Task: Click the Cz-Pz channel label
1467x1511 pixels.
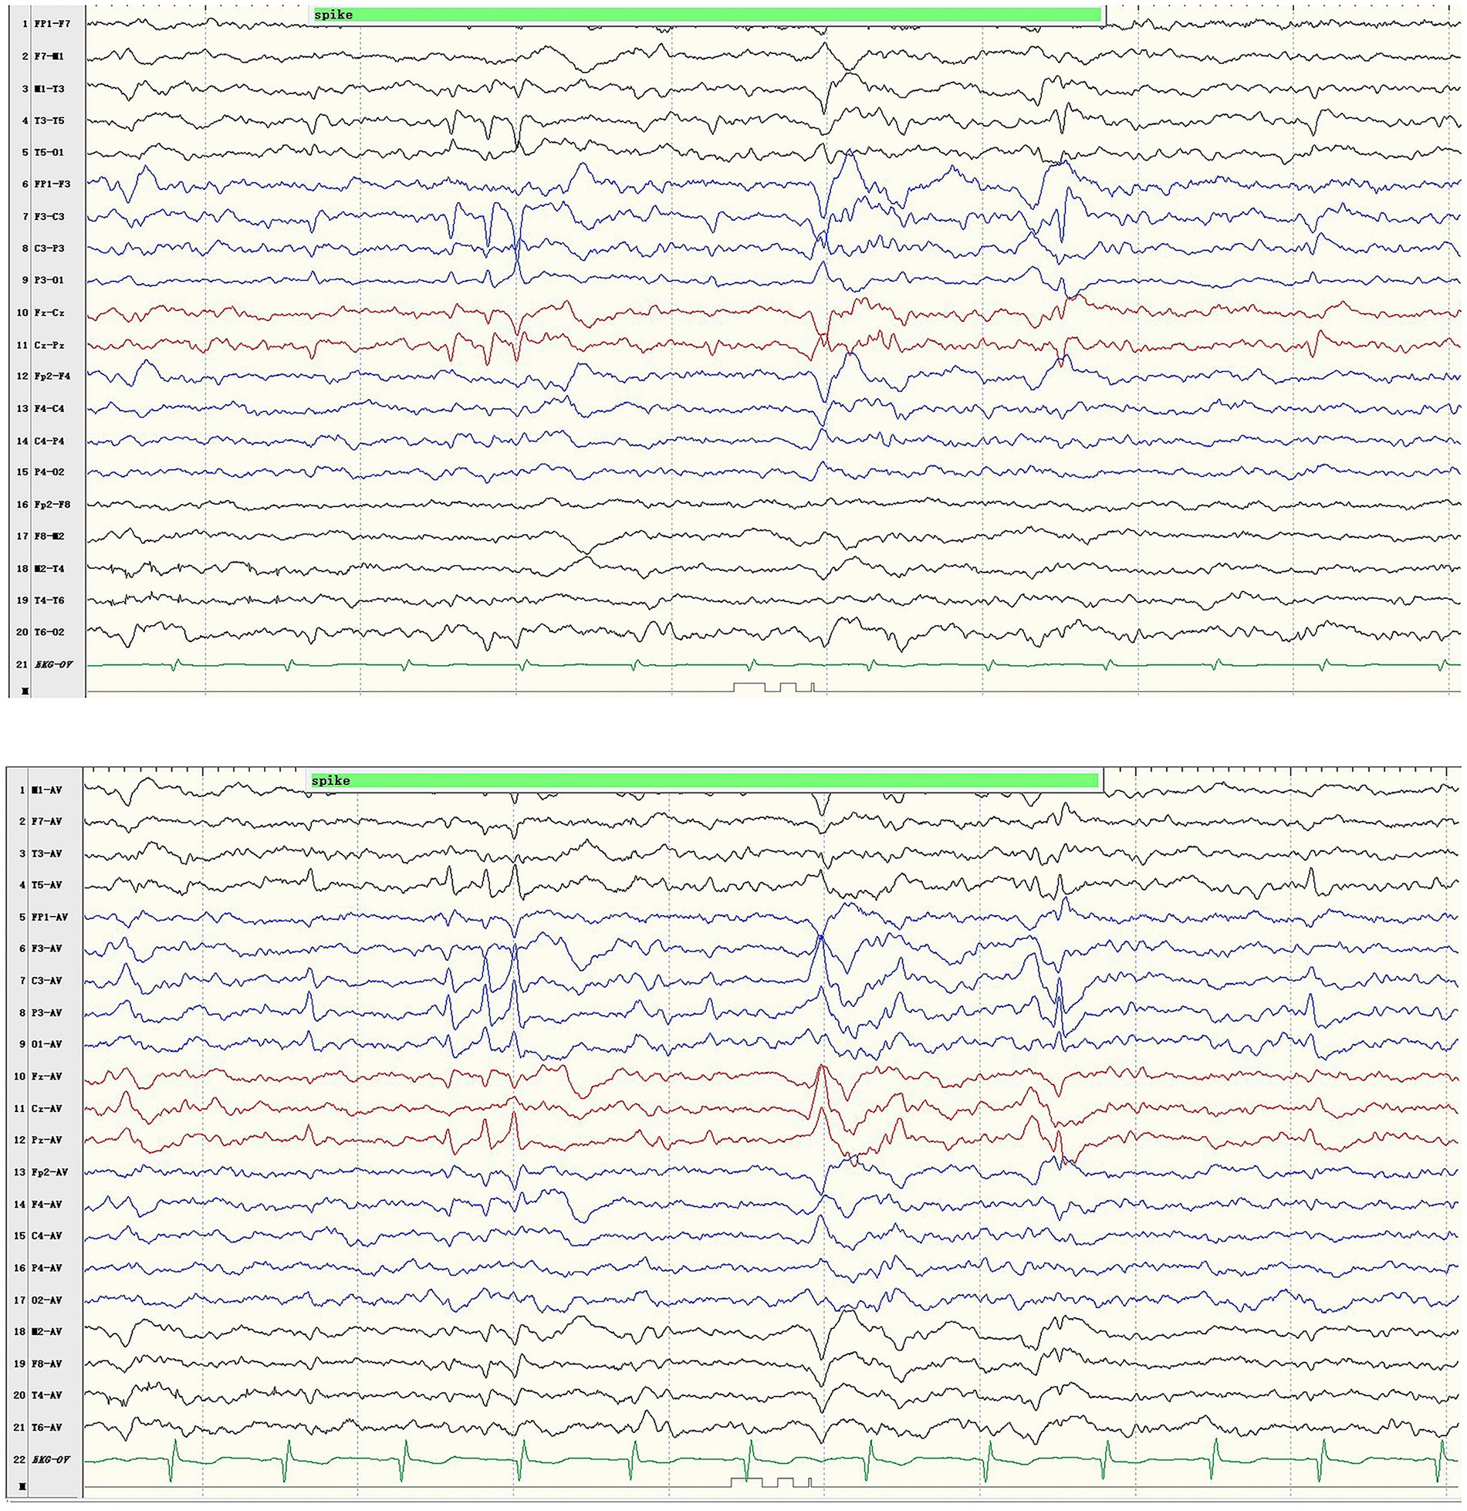Action: tap(49, 345)
